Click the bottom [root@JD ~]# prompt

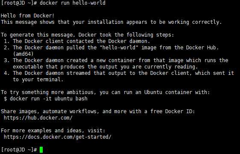(x=19, y=150)
